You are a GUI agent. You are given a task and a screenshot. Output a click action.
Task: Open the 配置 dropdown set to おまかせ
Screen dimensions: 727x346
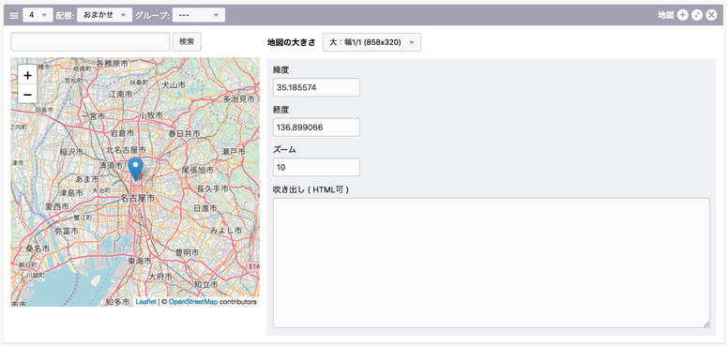[x=104, y=15]
